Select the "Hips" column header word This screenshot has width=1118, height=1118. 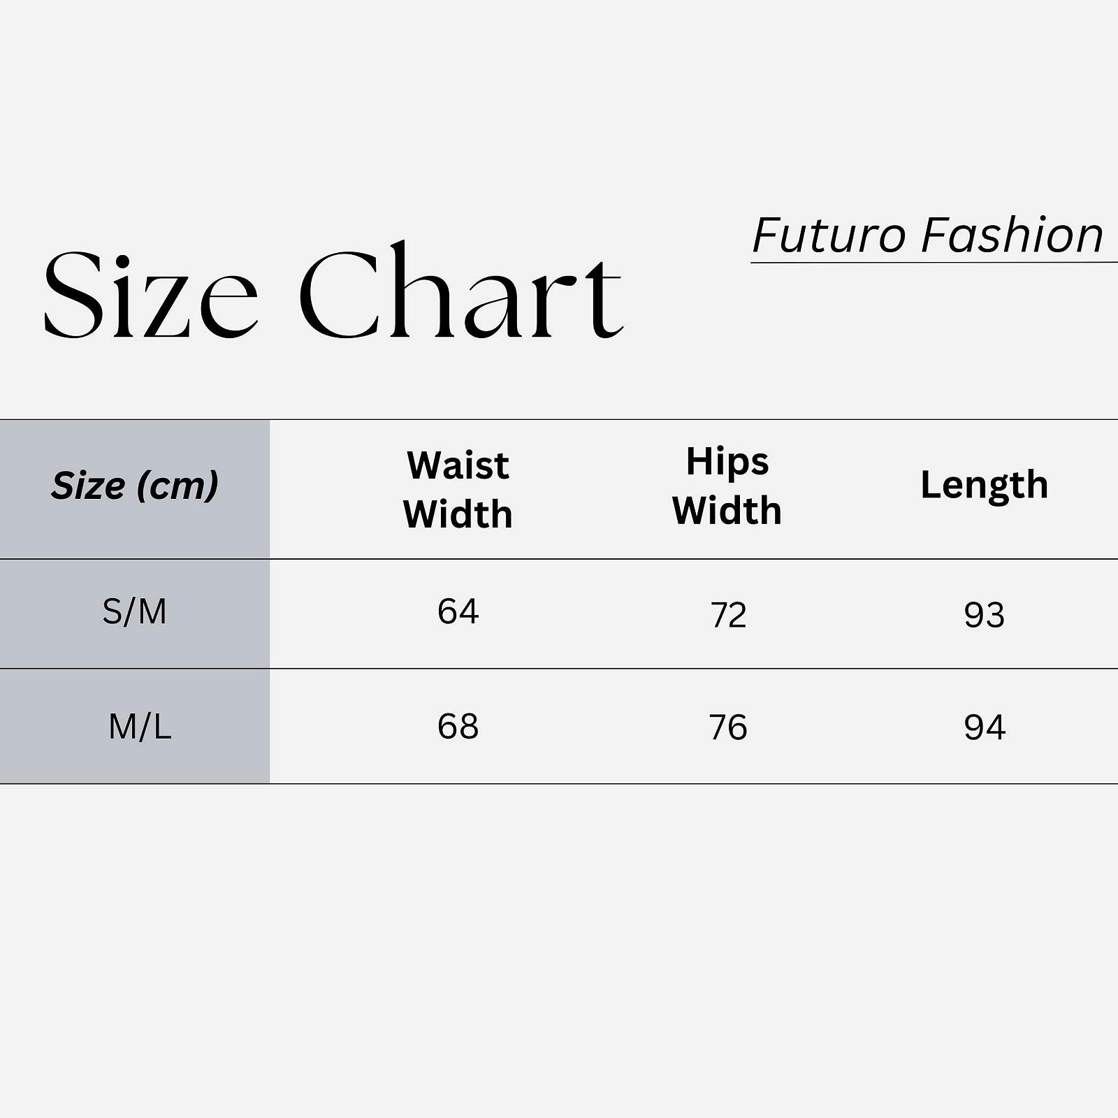click(x=727, y=462)
